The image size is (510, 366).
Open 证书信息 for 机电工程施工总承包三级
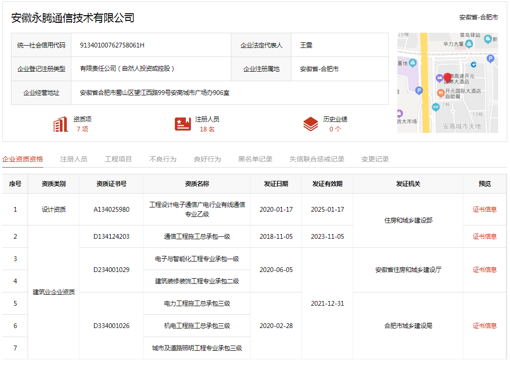(x=484, y=326)
